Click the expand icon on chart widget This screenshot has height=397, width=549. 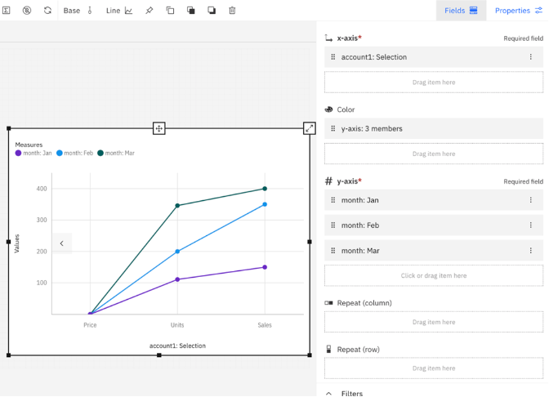click(x=309, y=128)
